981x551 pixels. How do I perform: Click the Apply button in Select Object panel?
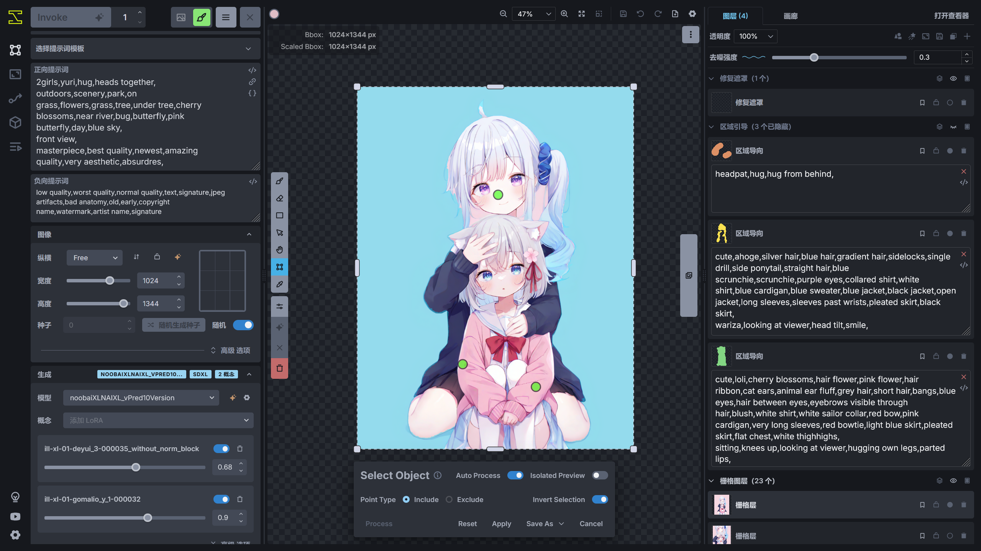[501, 523]
